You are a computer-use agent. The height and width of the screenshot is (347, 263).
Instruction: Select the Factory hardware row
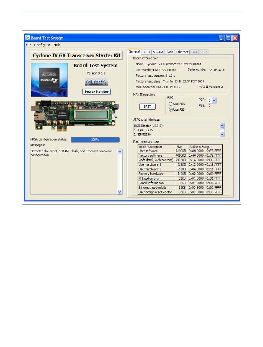(180, 174)
